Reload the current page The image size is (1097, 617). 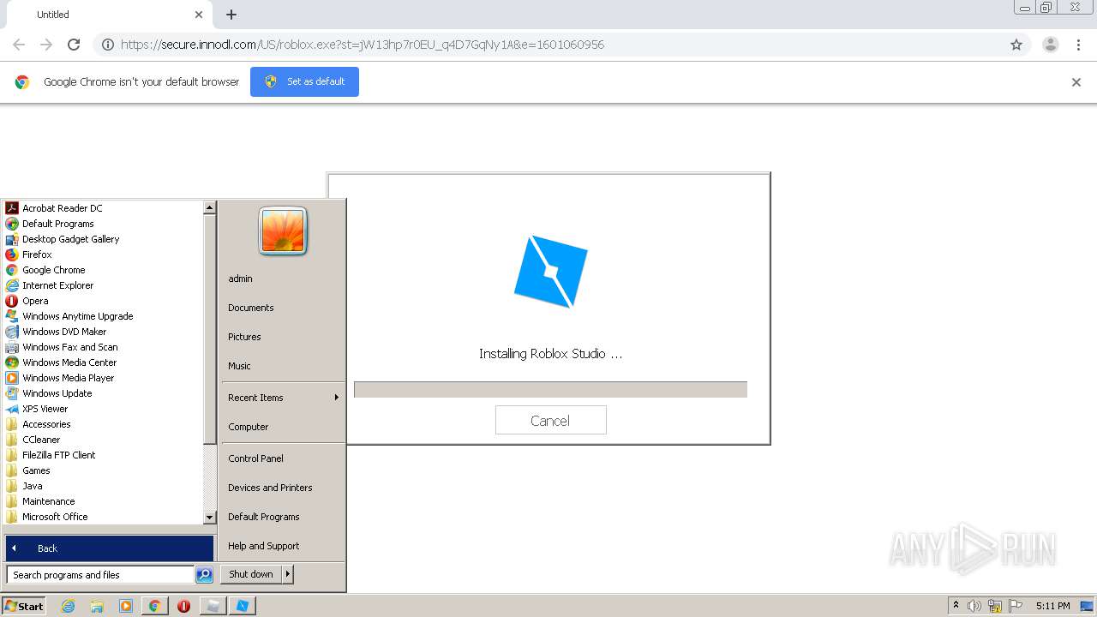pyautogui.click(x=74, y=45)
